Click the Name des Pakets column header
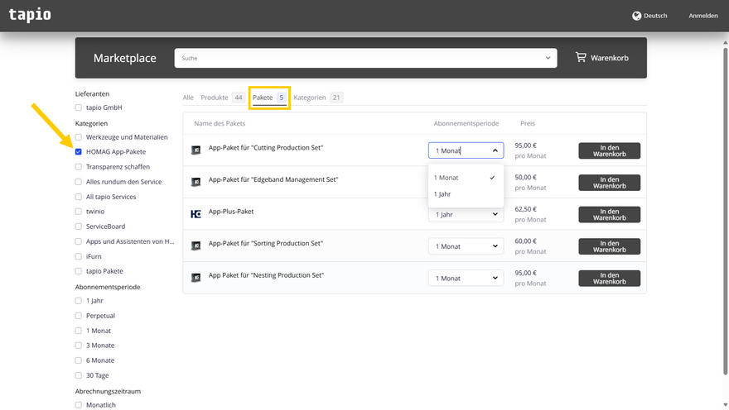Image resolution: width=729 pixels, height=410 pixels. tap(220, 123)
